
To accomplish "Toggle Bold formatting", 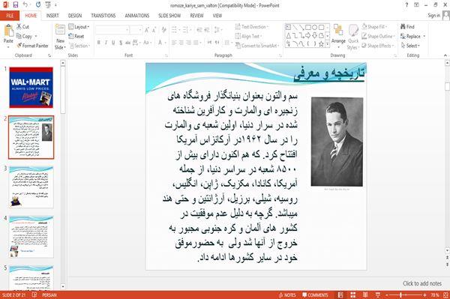I will coord(99,43).
